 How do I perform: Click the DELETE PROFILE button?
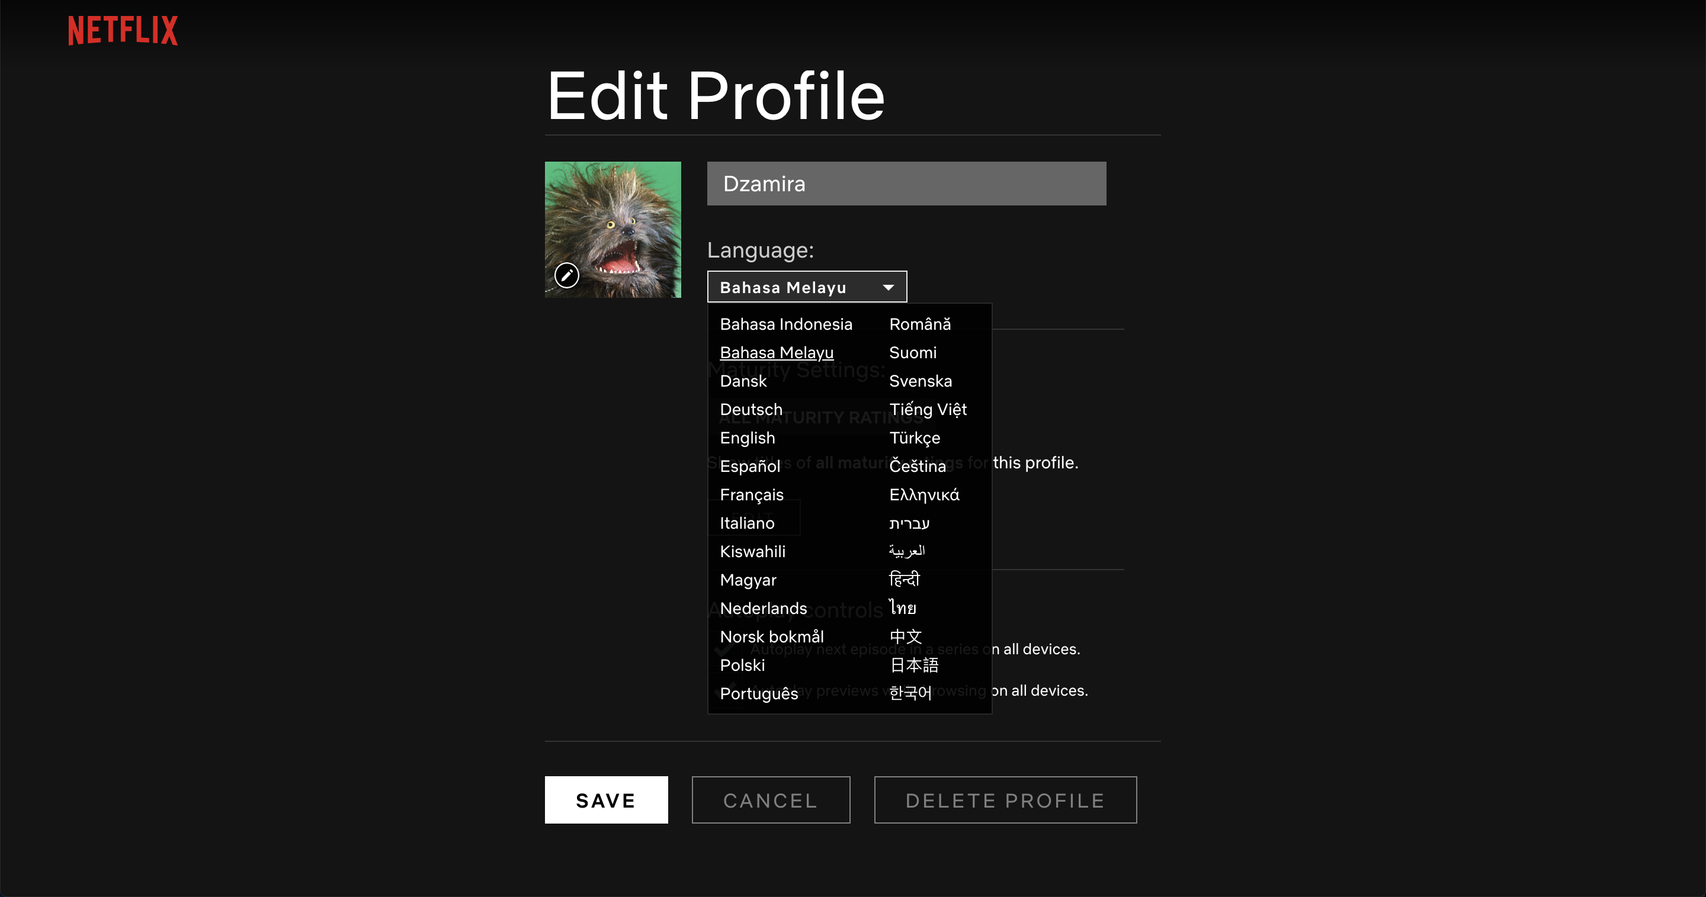[1005, 800]
